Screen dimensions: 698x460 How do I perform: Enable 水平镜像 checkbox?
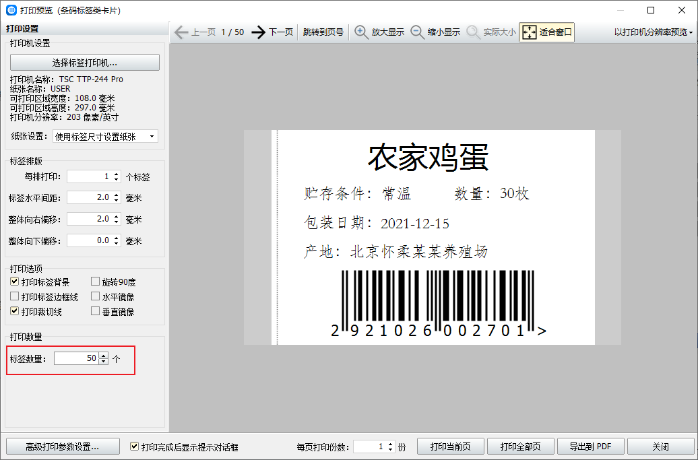[95, 296]
